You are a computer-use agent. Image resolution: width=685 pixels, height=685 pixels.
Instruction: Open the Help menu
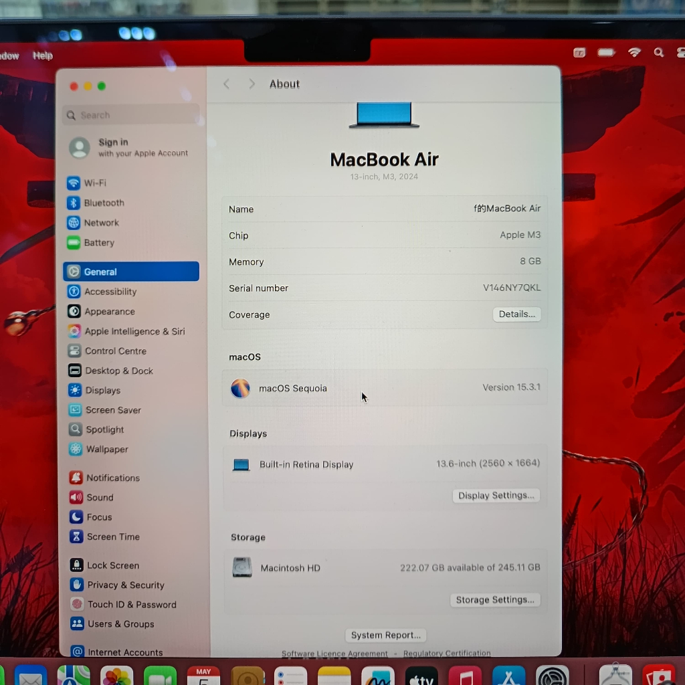(43, 56)
